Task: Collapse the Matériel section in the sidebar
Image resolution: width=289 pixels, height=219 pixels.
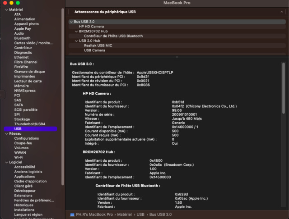Action: (x=7, y=10)
